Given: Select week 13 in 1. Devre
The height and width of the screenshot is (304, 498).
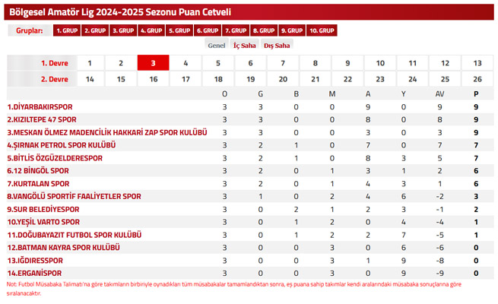Looking at the screenshot, I should [477, 63].
